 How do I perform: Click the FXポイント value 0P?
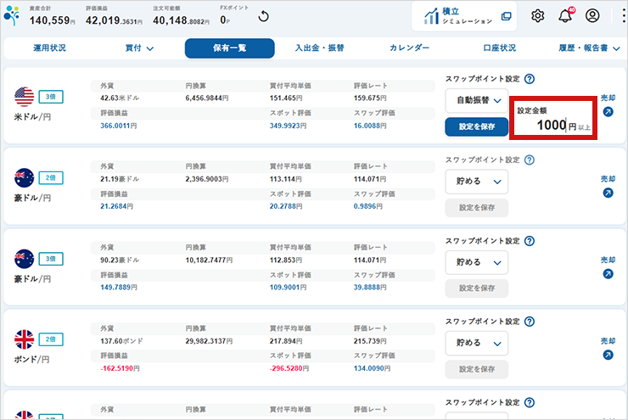click(225, 20)
